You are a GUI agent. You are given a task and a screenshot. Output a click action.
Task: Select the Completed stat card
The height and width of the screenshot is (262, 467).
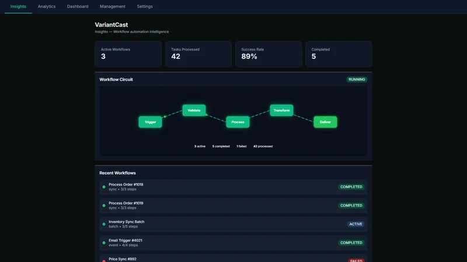(339, 54)
